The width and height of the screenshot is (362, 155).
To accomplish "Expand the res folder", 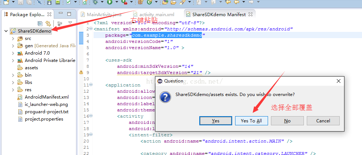I will 13,90.
